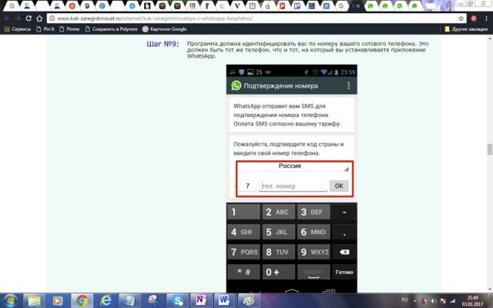The height and width of the screenshot is (308, 493).
Task: Tap the 9 WXYZ key
Action: [x=314, y=252]
